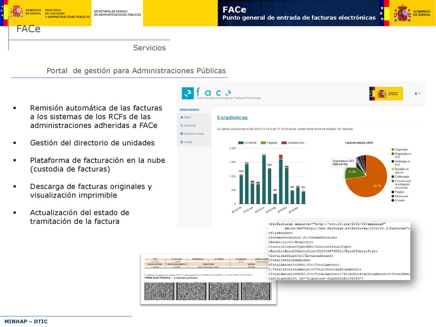Click the bar labeled 1273 in the chart
This screenshot has width=436, height=327.
coord(241,189)
